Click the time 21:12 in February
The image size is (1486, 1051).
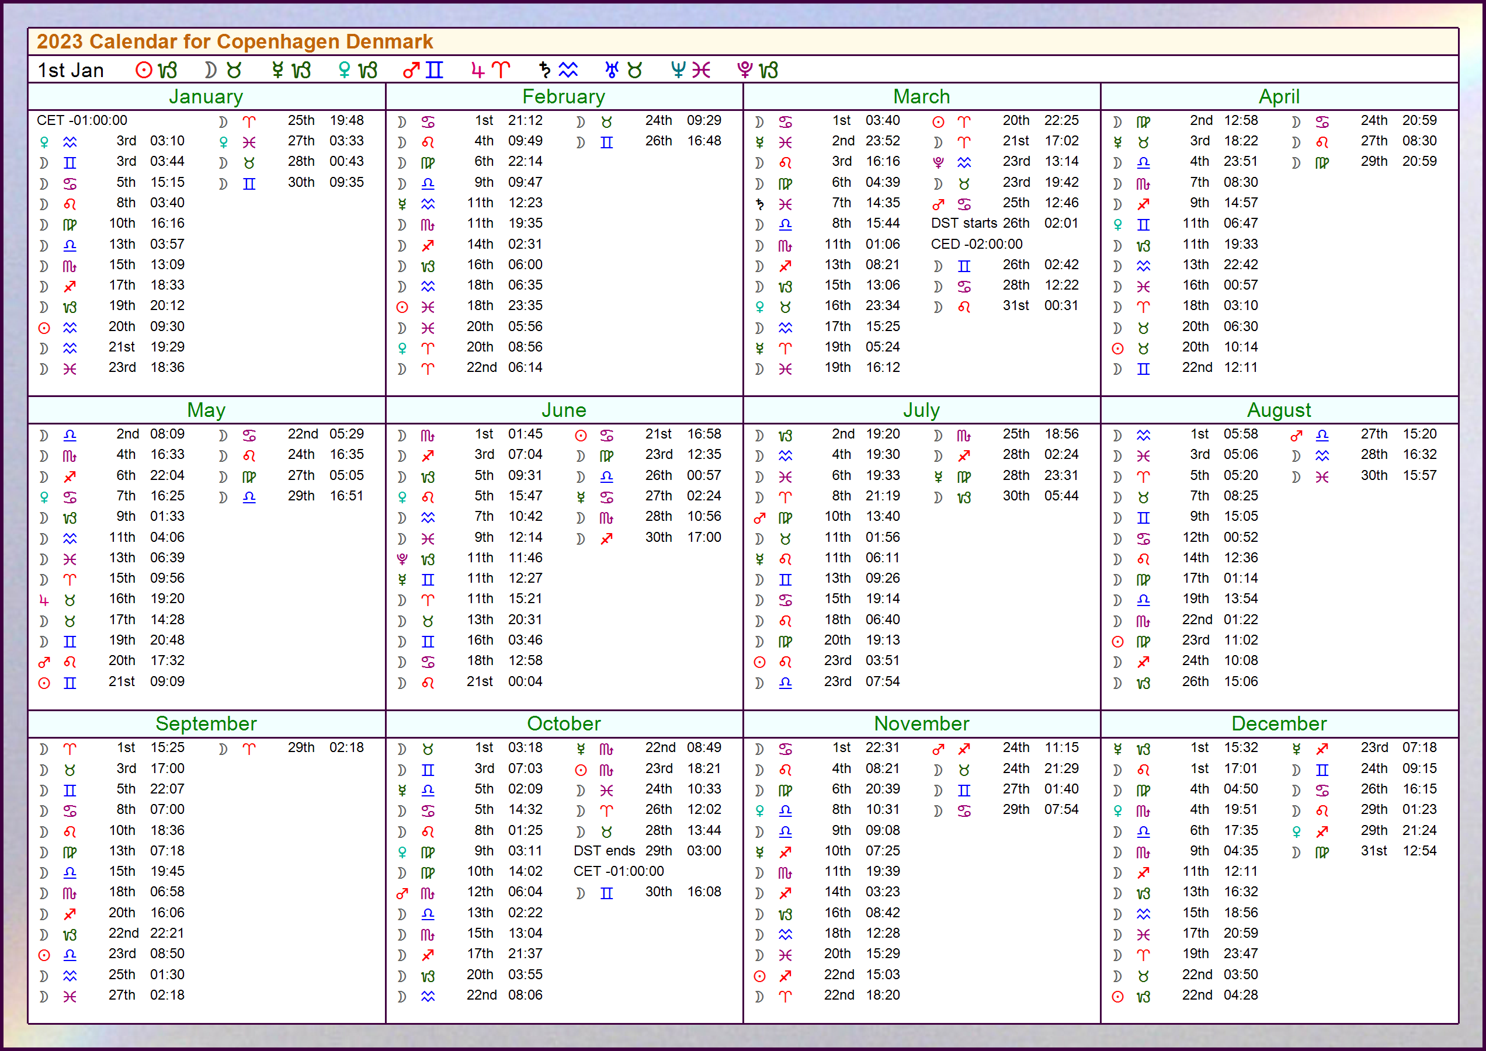525,120
